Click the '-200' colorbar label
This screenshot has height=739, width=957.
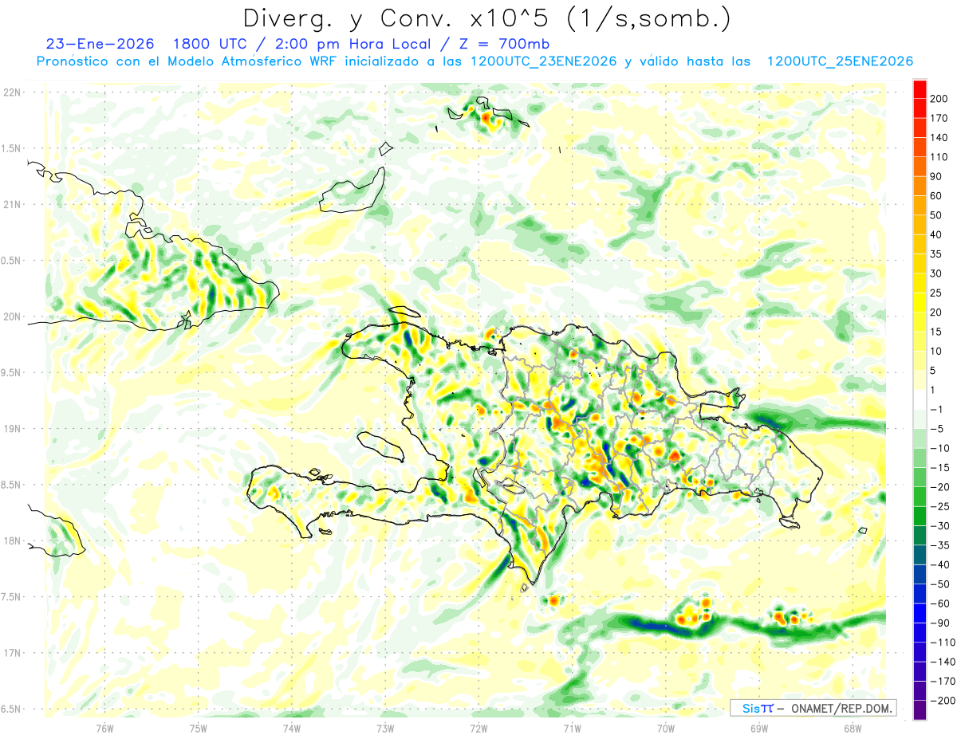943,701
